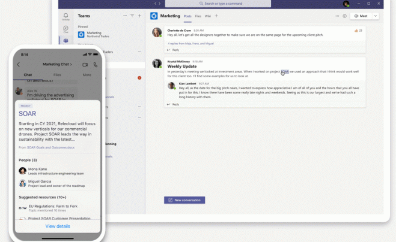Go forward using the desktop forward arrow
Screen dimensions: 396x242
160,4
